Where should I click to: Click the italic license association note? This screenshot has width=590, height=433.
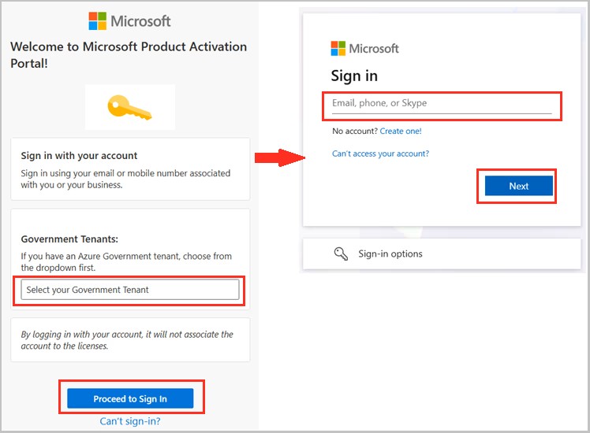coord(127,340)
